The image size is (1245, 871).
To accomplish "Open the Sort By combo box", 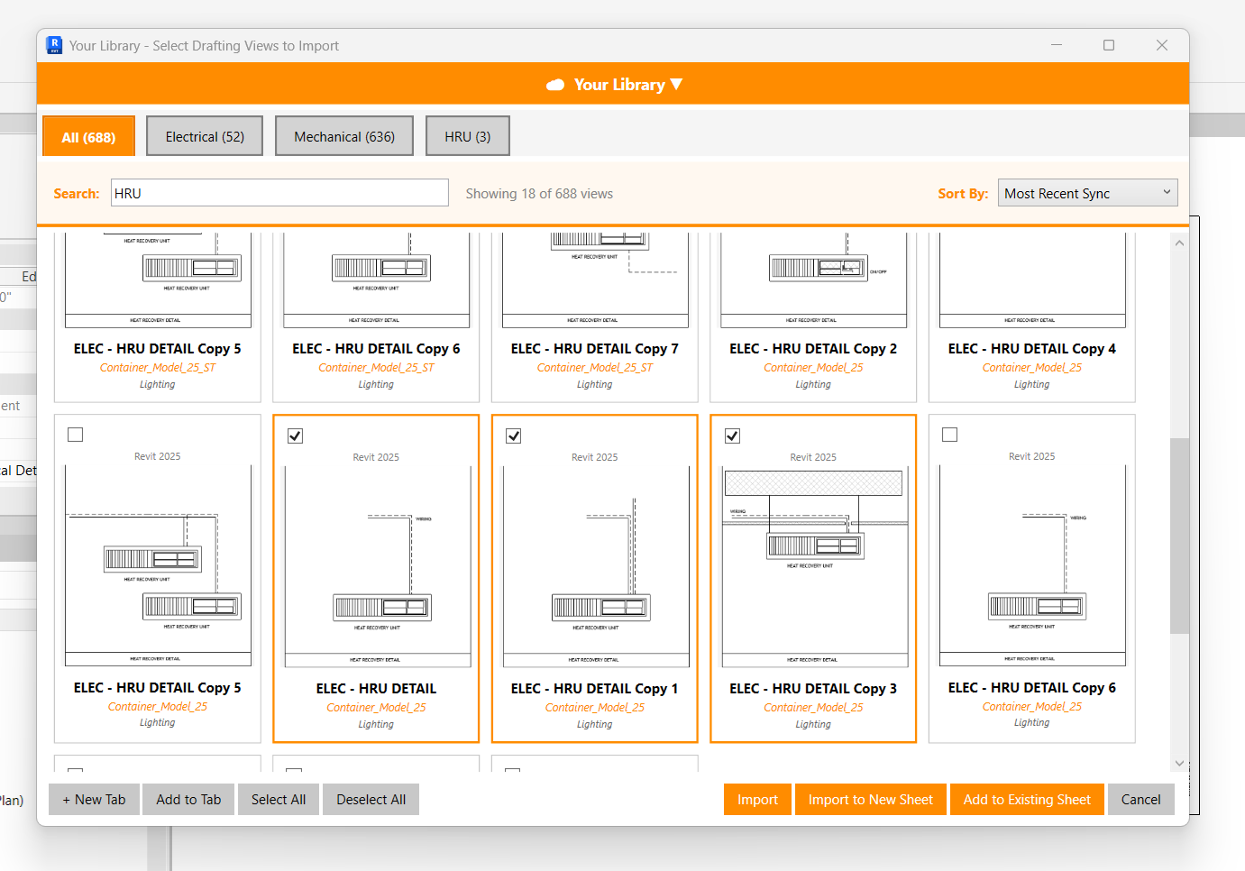I will [x=1087, y=193].
